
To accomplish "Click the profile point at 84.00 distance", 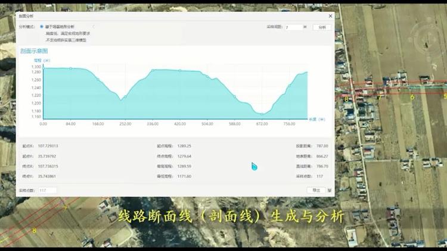I will tap(70, 68).
